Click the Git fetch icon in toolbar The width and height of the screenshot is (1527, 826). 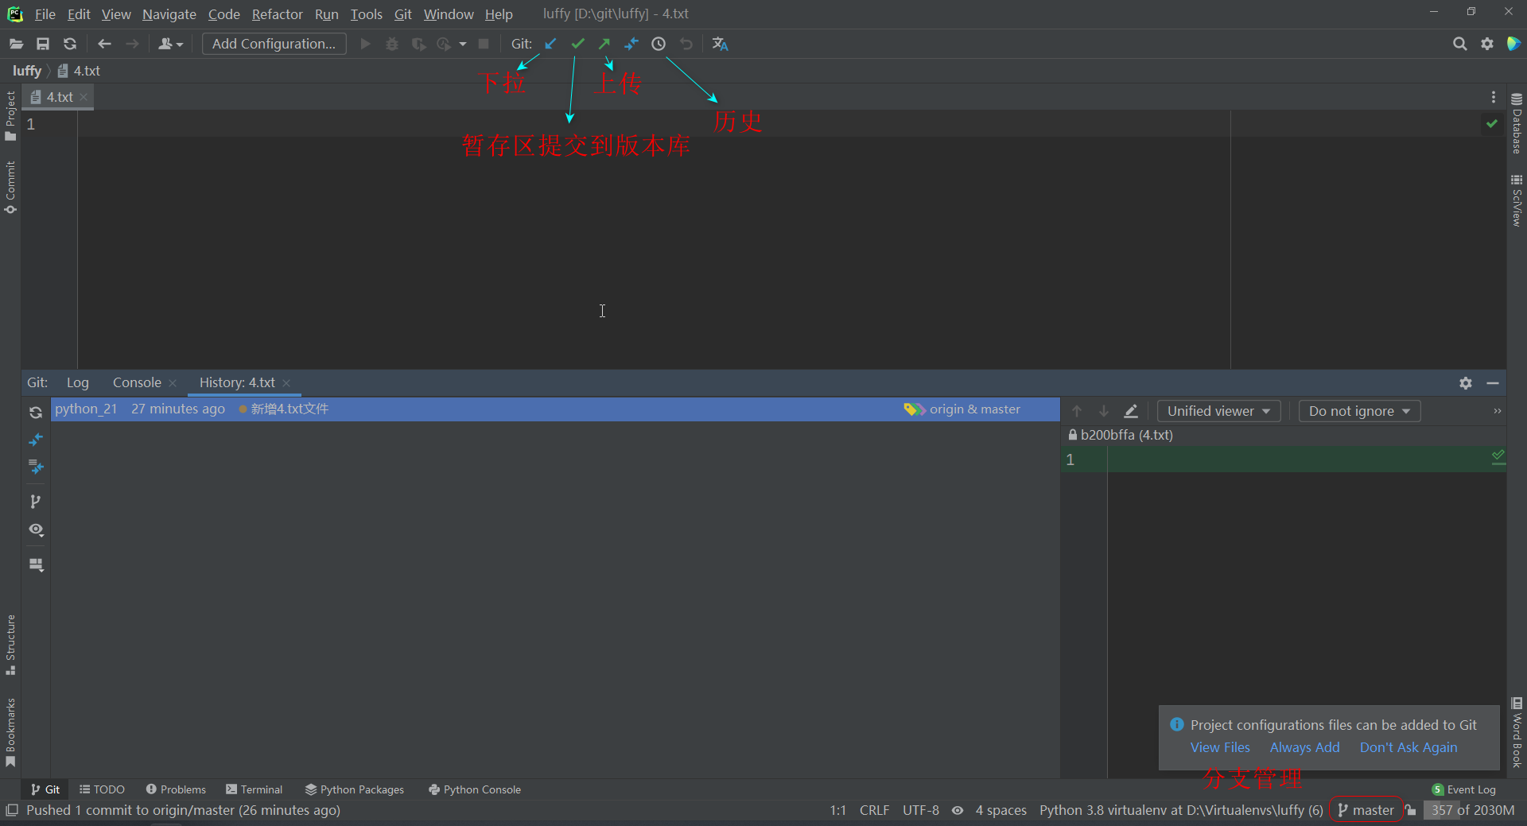tap(631, 44)
